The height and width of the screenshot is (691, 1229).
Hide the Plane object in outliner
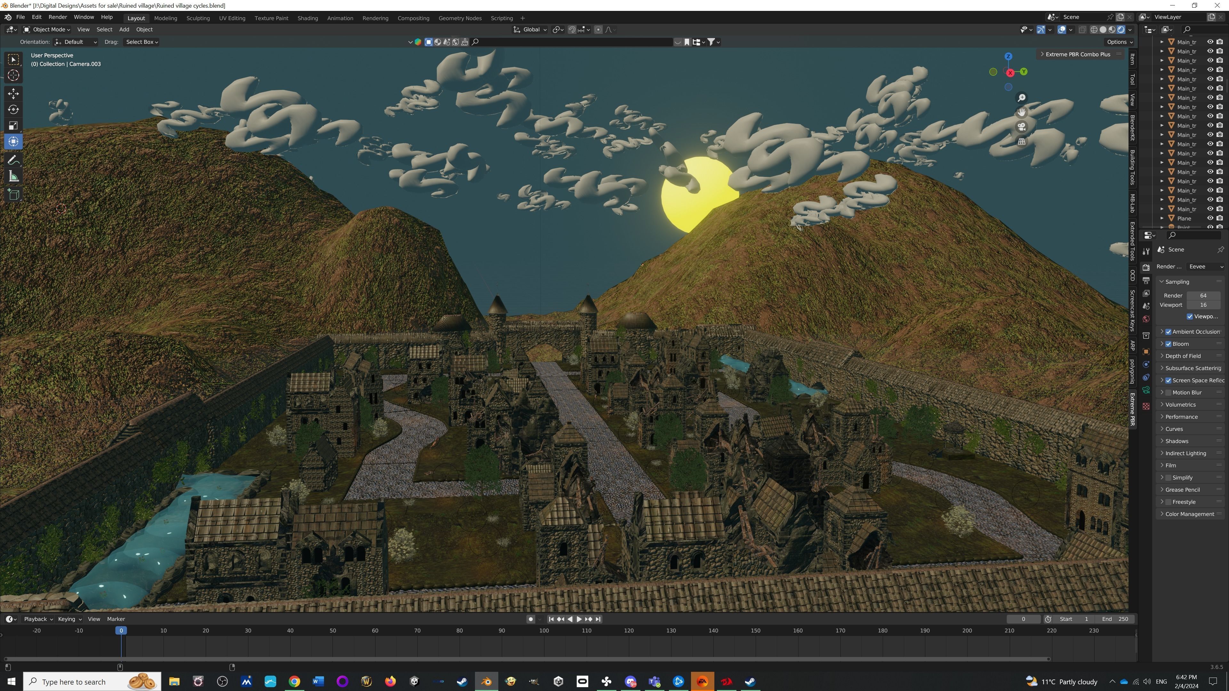click(x=1210, y=218)
